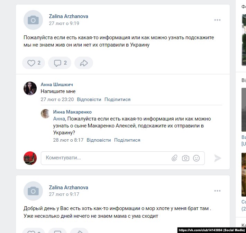The image size is (246, 233).
Task: Open Анна Шишкич's profile name link
Action: point(57,84)
